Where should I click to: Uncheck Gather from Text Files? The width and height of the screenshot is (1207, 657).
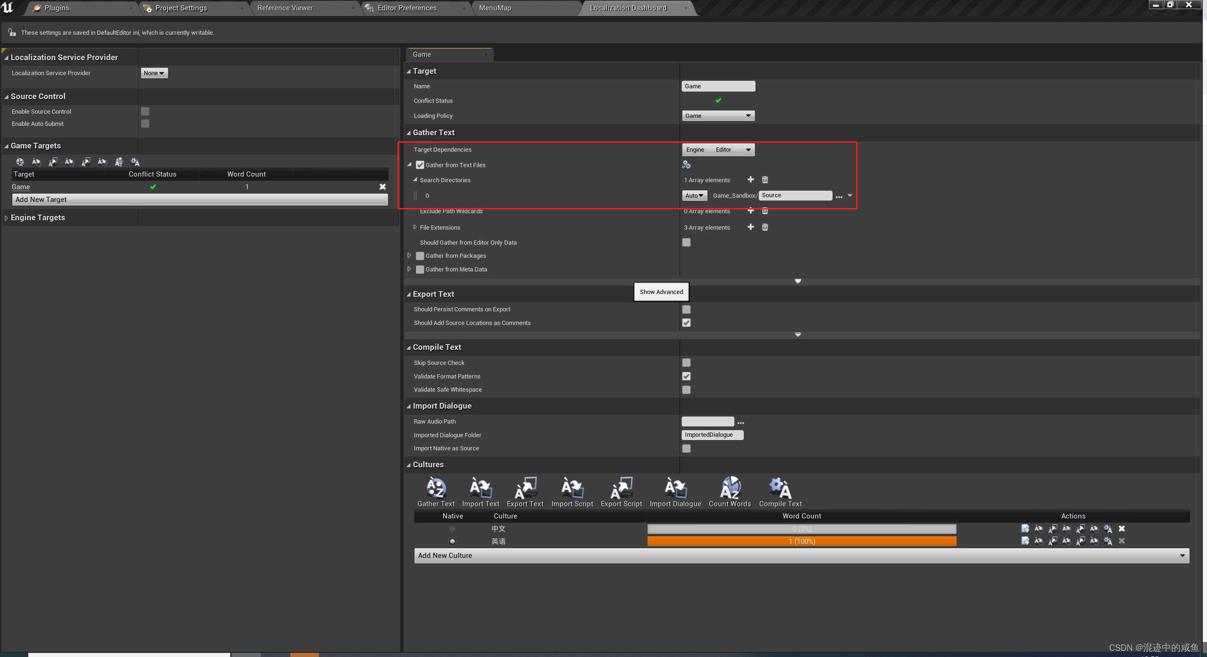[x=420, y=165]
